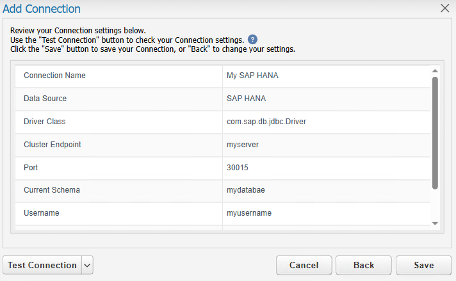
Task: Click the 'Data Source' label cell
Action: pos(118,99)
